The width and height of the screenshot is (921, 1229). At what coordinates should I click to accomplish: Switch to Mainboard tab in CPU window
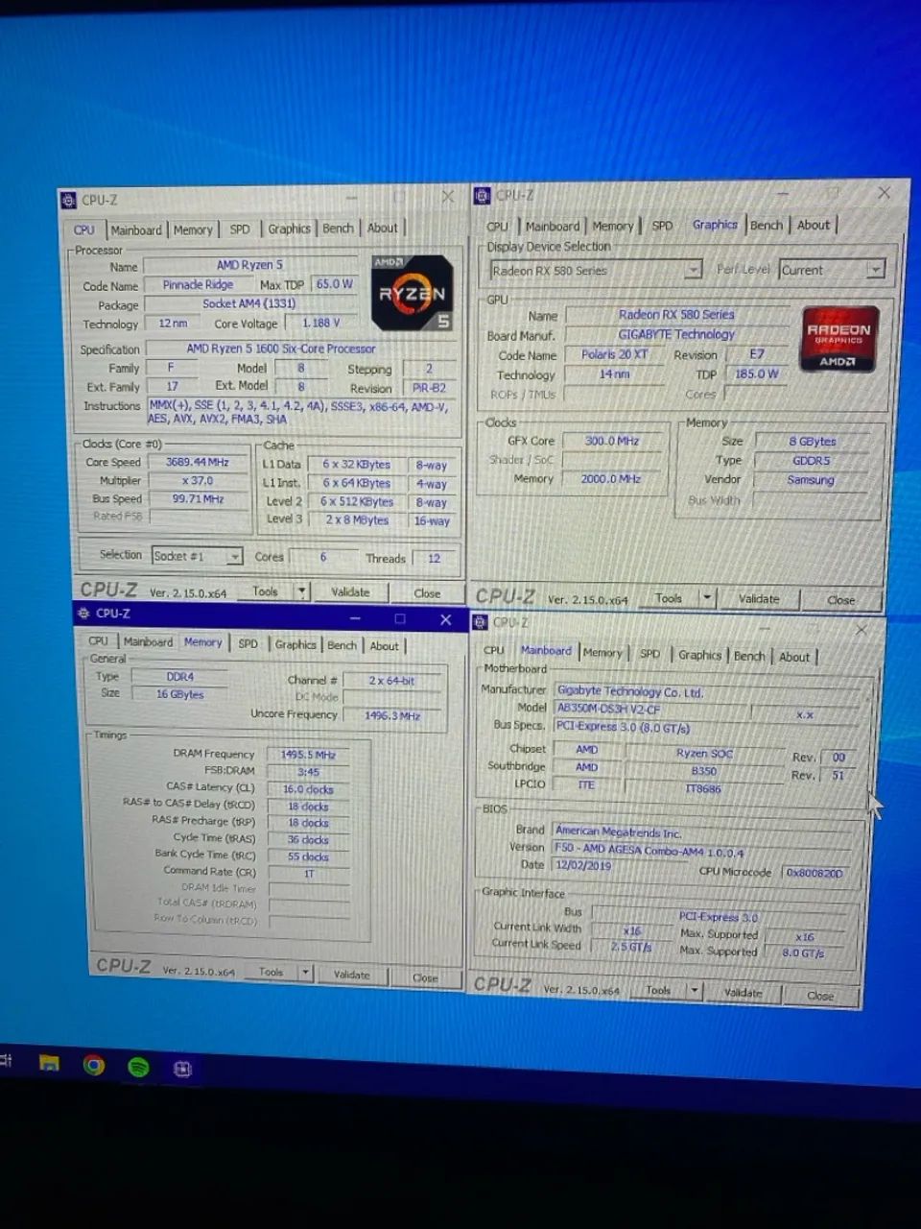pyautogui.click(x=136, y=230)
